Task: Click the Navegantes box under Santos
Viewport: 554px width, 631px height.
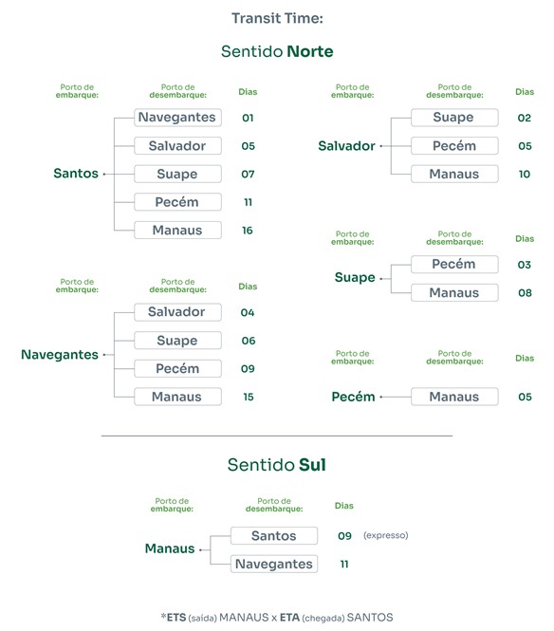Action: [177, 118]
